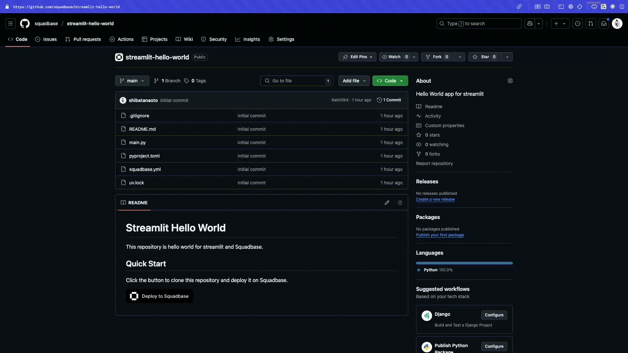The image size is (628, 353).
Task: Expand the green Code dropdown
Action: point(390,81)
